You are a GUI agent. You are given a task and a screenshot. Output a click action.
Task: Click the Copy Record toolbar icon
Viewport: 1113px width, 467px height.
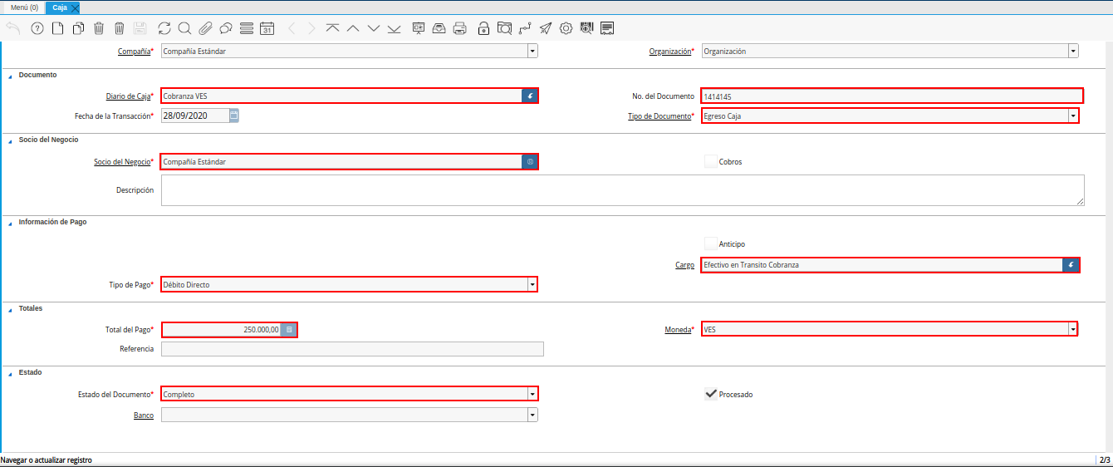tap(78, 28)
